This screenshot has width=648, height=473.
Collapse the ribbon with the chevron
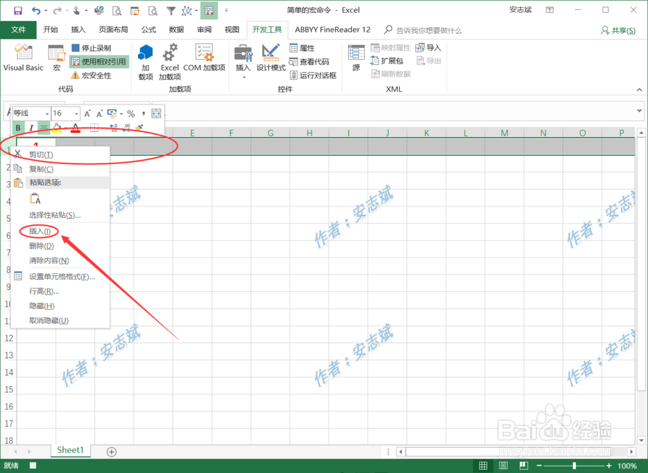pyautogui.click(x=639, y=90)
